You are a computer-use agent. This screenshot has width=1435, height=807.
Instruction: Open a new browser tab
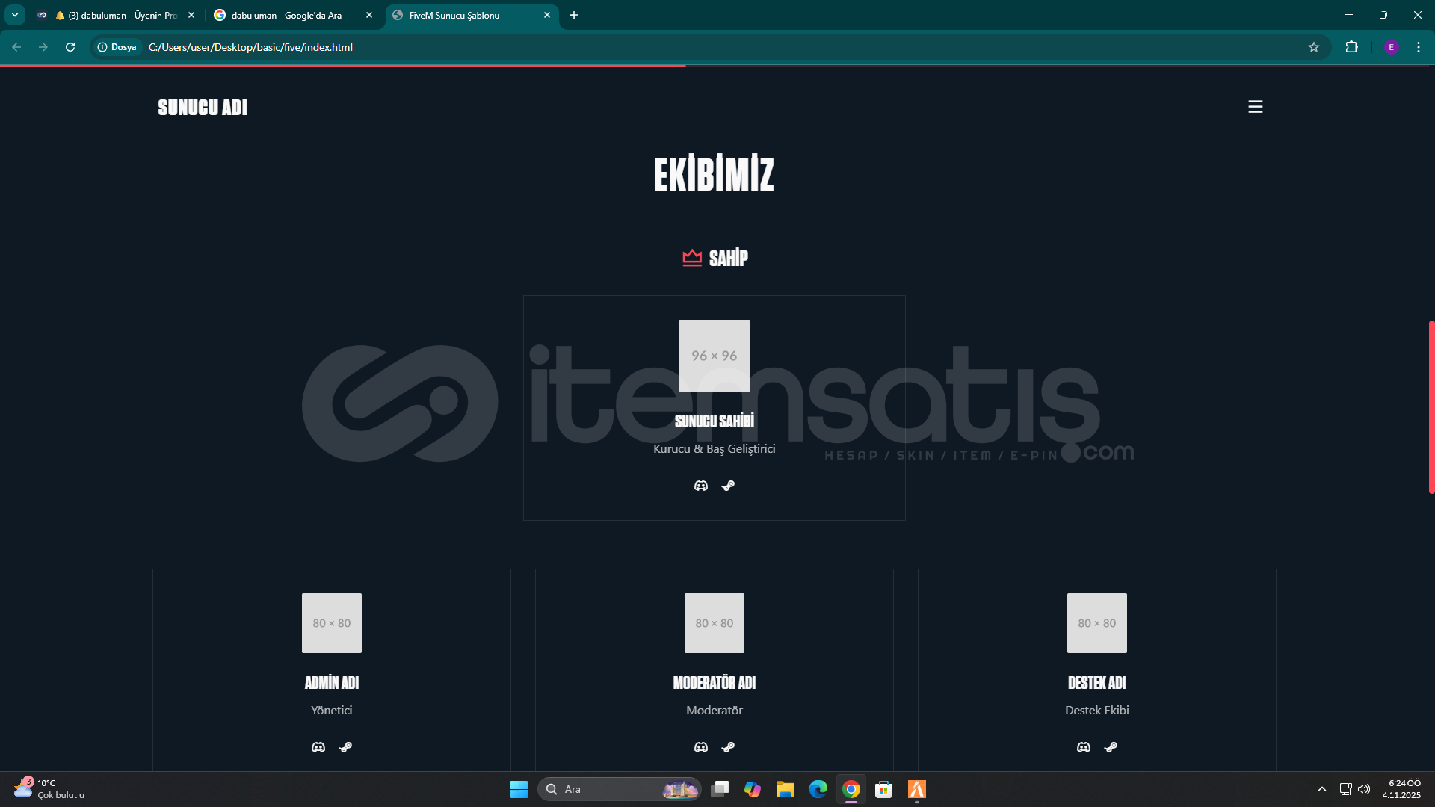tap(573, 15)
